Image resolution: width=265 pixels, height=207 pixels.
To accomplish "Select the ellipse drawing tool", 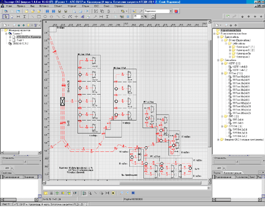I will click(45, 17).
